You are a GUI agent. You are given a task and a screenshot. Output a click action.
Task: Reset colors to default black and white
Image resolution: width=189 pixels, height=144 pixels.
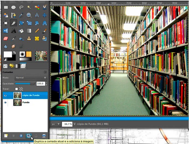(x=5, y=59)
